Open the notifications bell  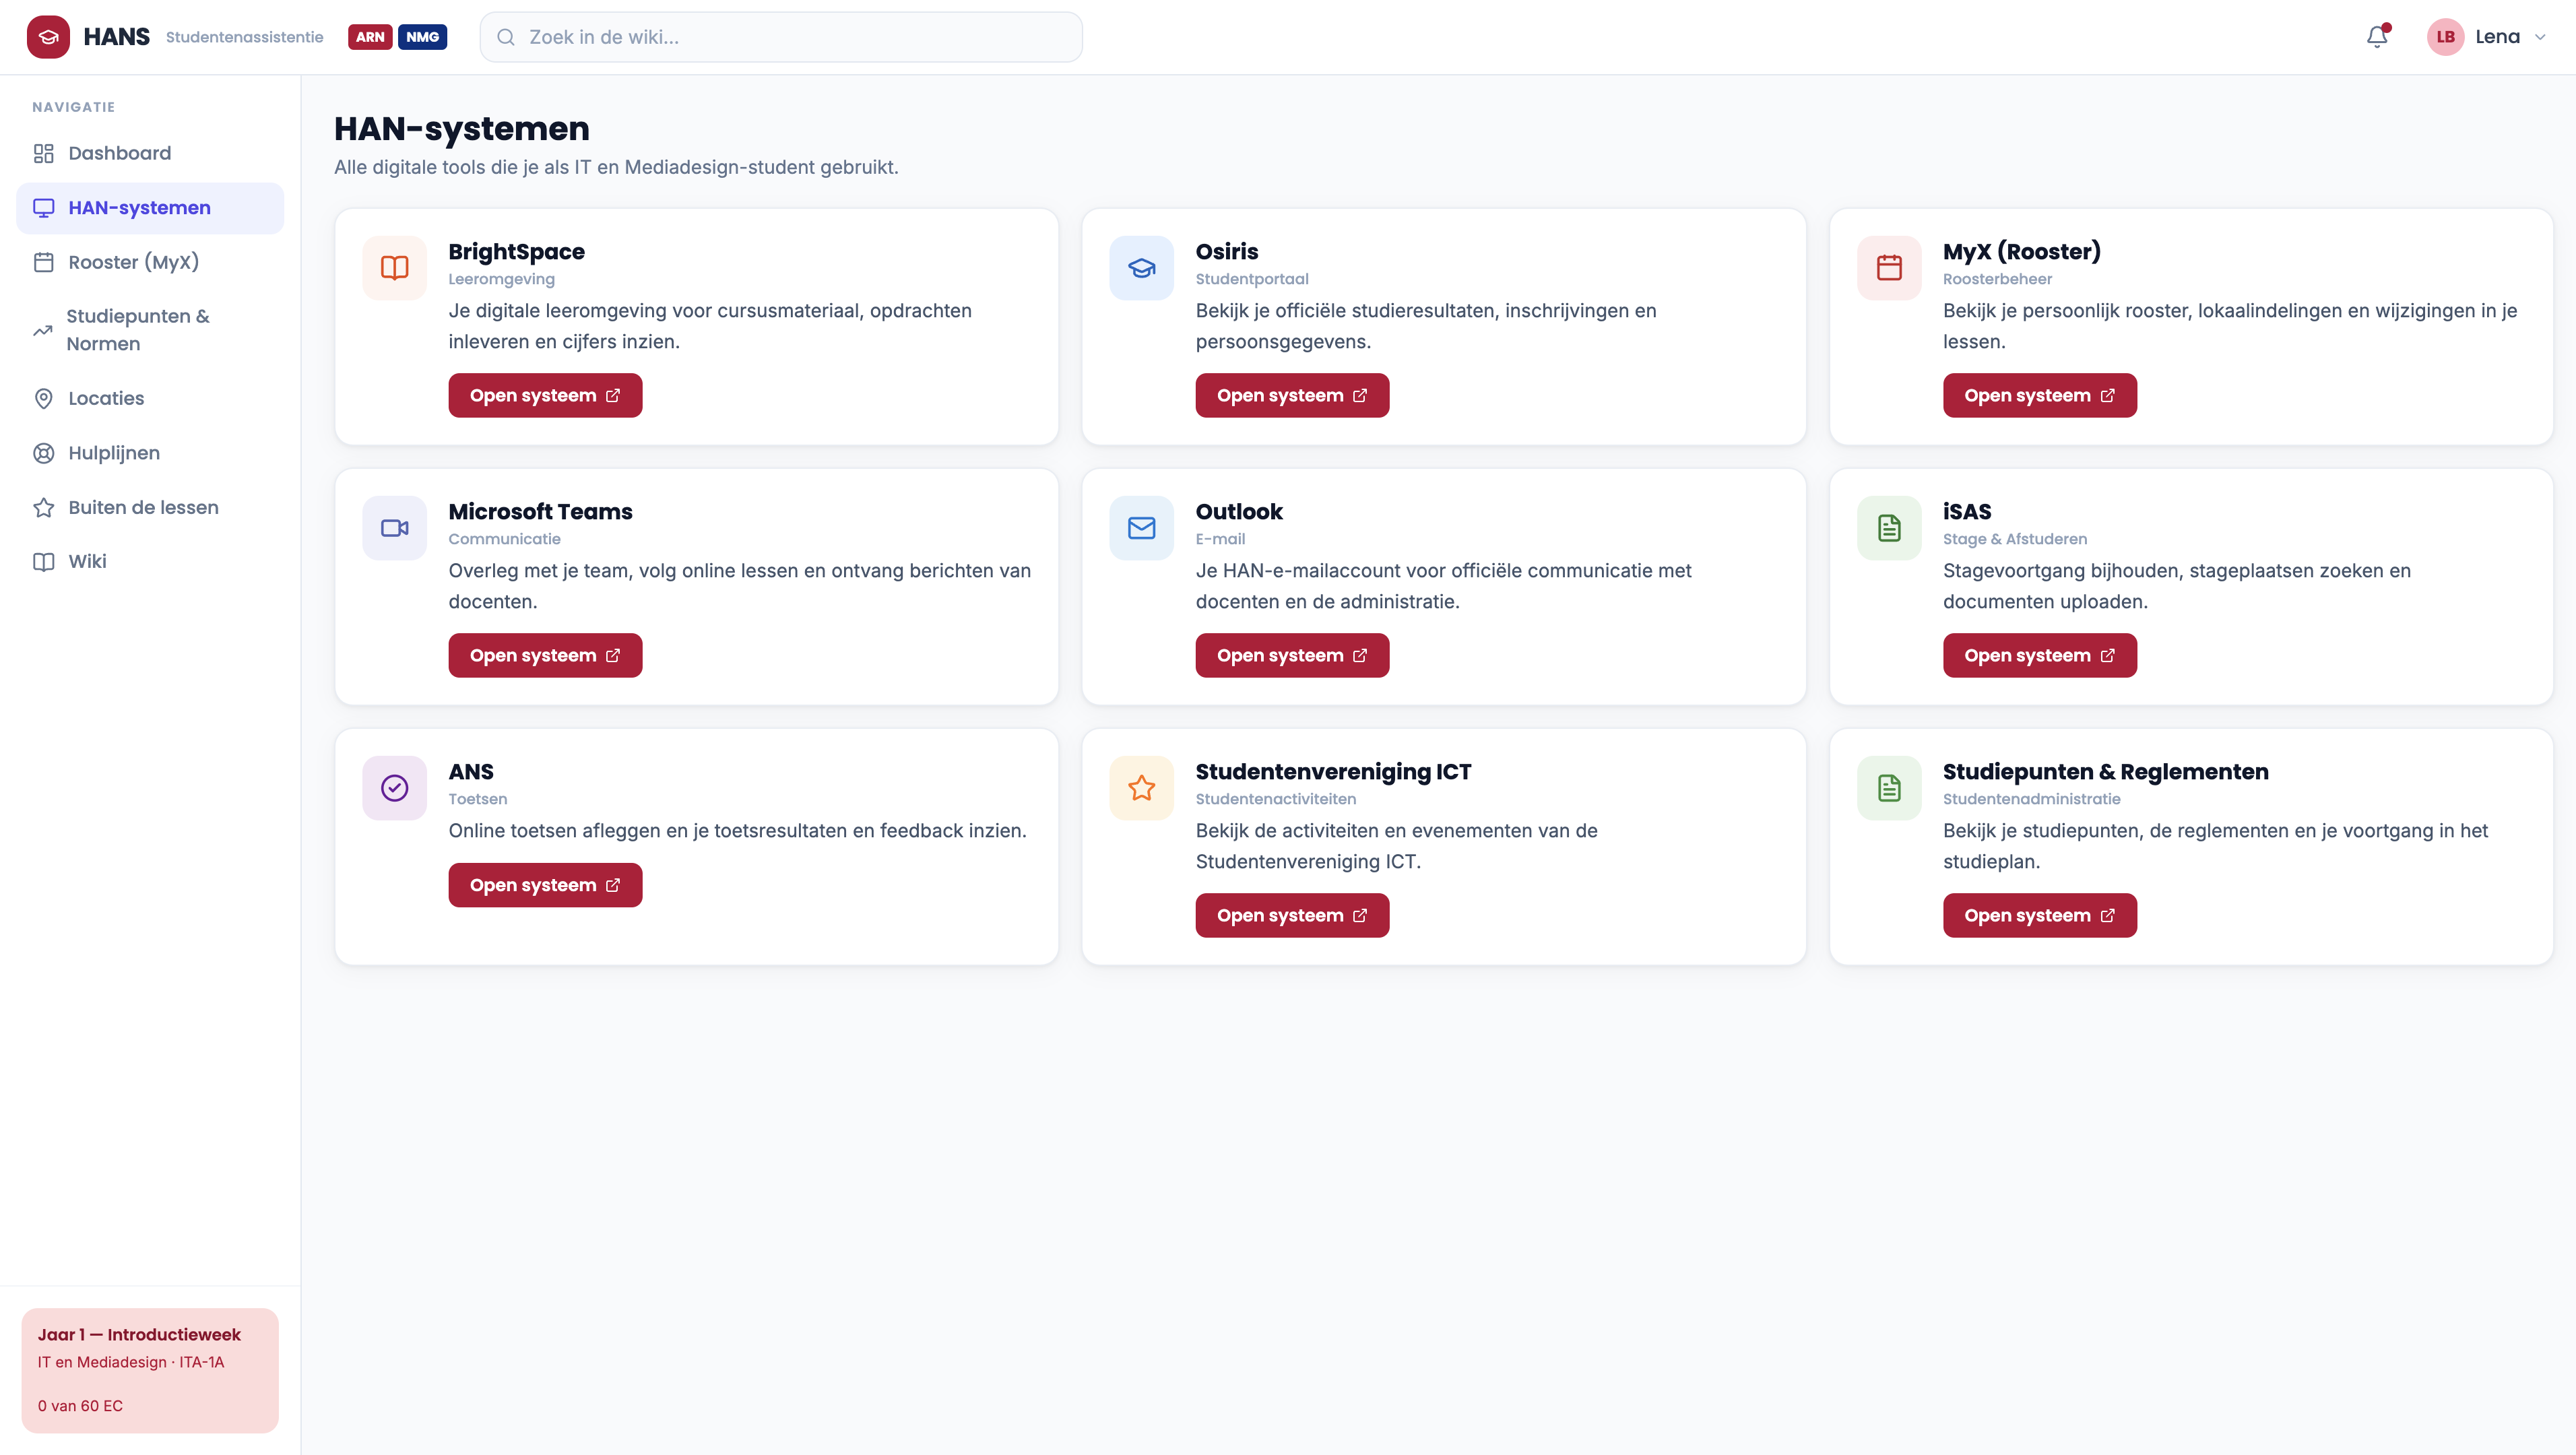point(2377,37)
